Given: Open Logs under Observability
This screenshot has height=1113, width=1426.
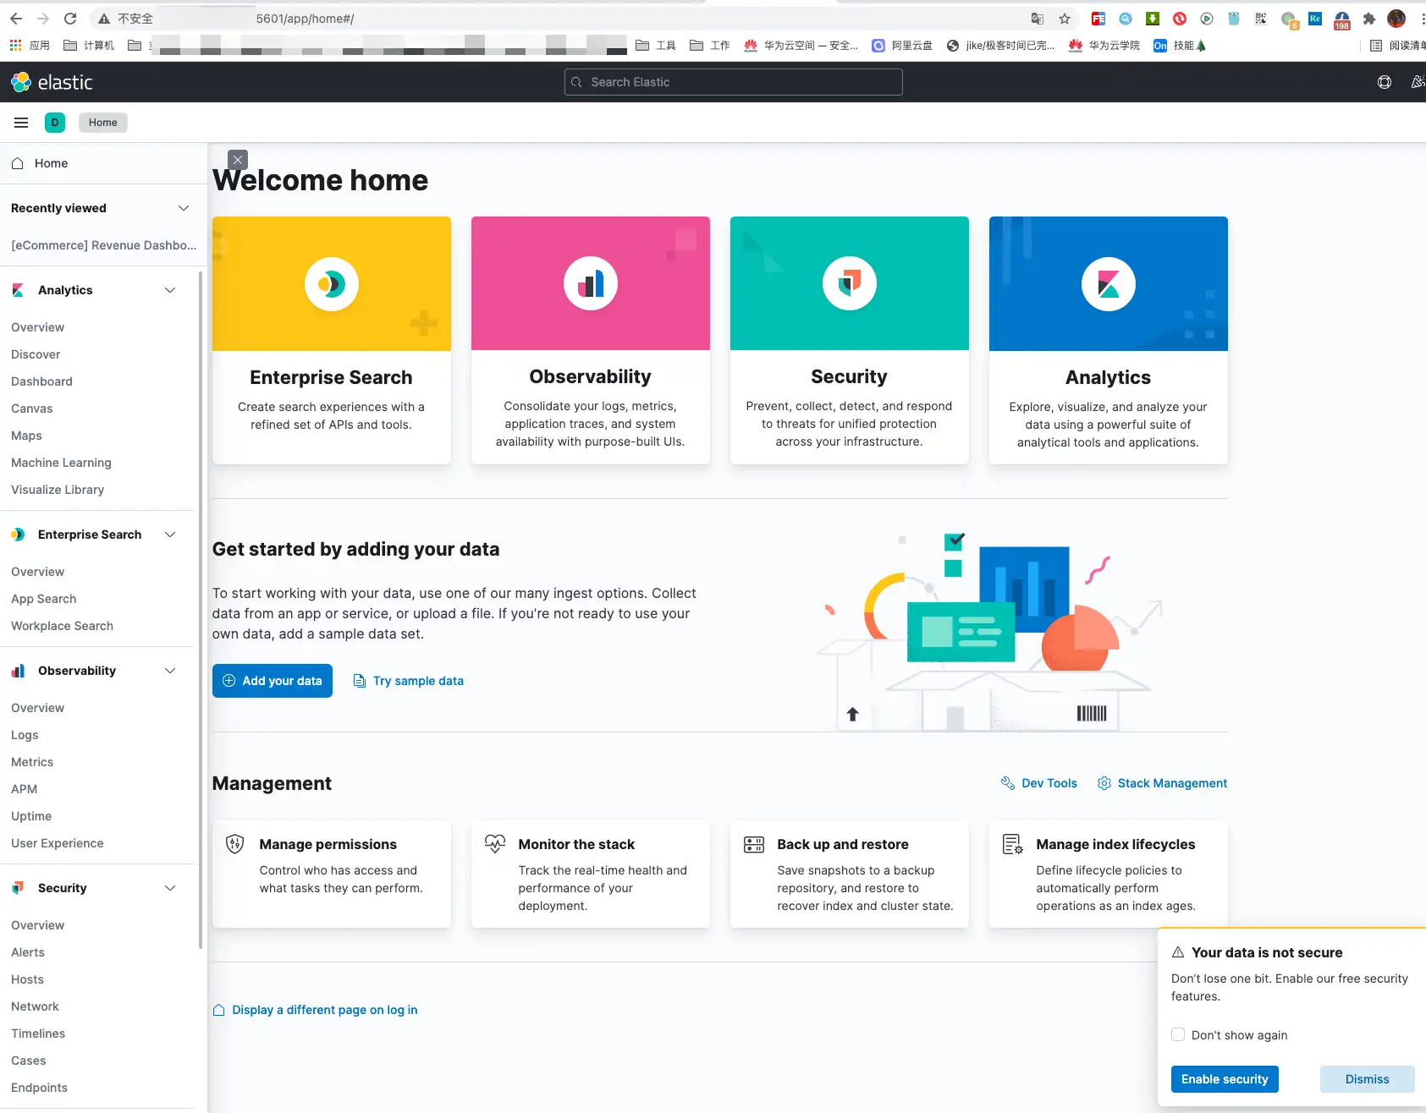Looking at the screenshot, I should click(x=25, y=735).
